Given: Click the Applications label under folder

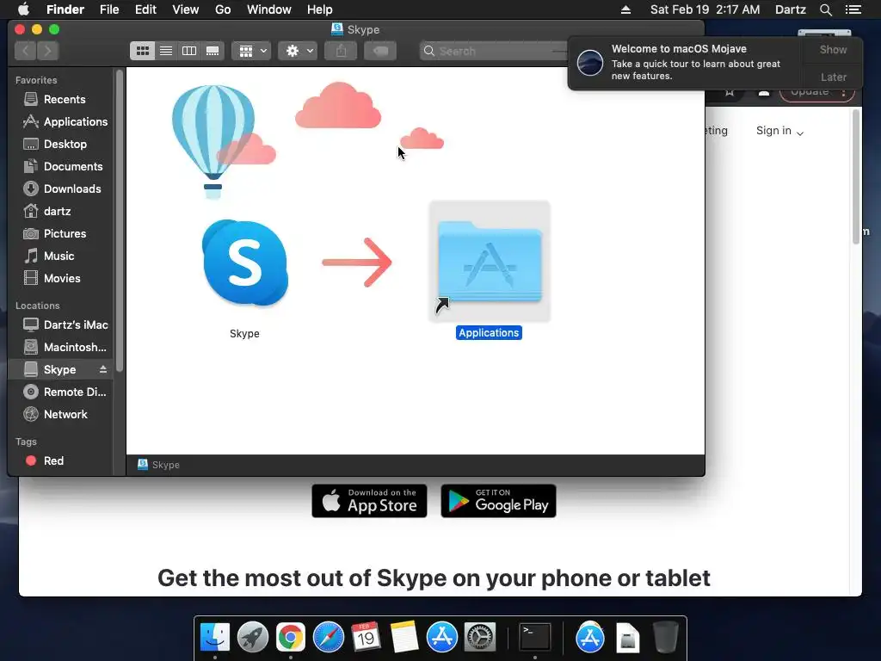Looking at the screenshot, I should [x=489, y=333].
